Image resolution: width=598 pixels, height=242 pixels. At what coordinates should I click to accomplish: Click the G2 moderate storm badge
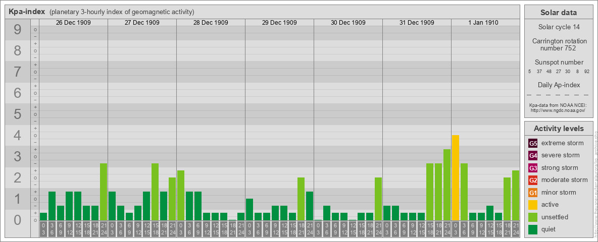[x=533, y=180]
